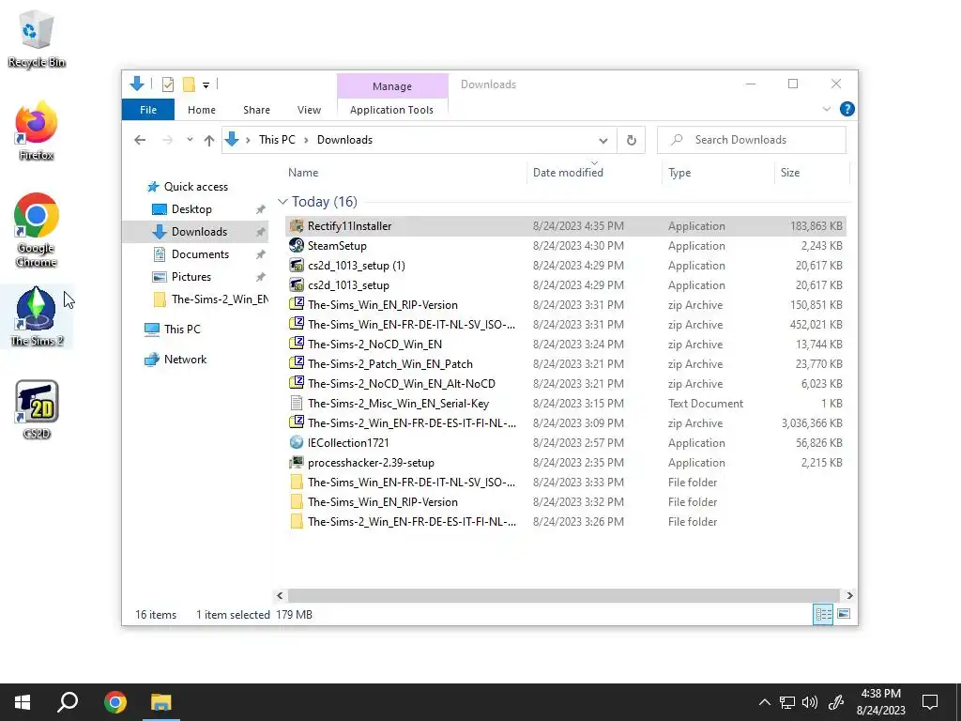Switch to the Home ribbon tab
Viewport: 961px width, 721px height.
point(202,110)
